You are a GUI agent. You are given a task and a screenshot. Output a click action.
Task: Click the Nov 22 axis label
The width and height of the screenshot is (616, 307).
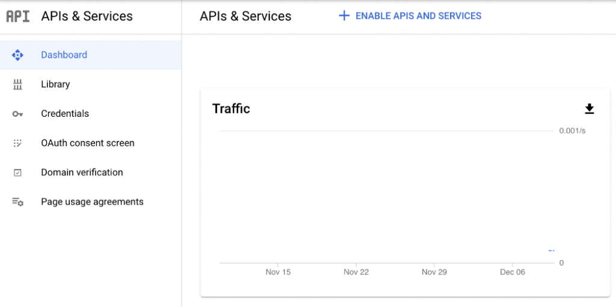(x=356, y=272)
